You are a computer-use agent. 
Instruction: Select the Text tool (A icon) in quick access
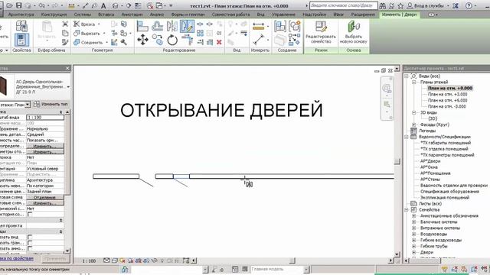pos(103,5)
